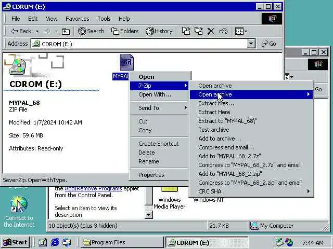Open the Help menu
Image resolution: width=333 pixels, height=249 pixels.
point(124,19)
